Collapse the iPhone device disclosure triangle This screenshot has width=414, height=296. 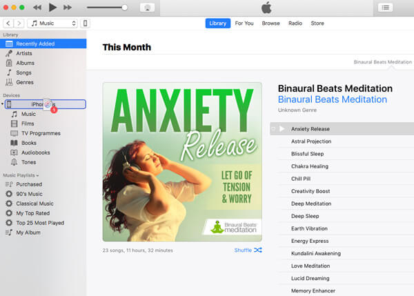point(2,104)
